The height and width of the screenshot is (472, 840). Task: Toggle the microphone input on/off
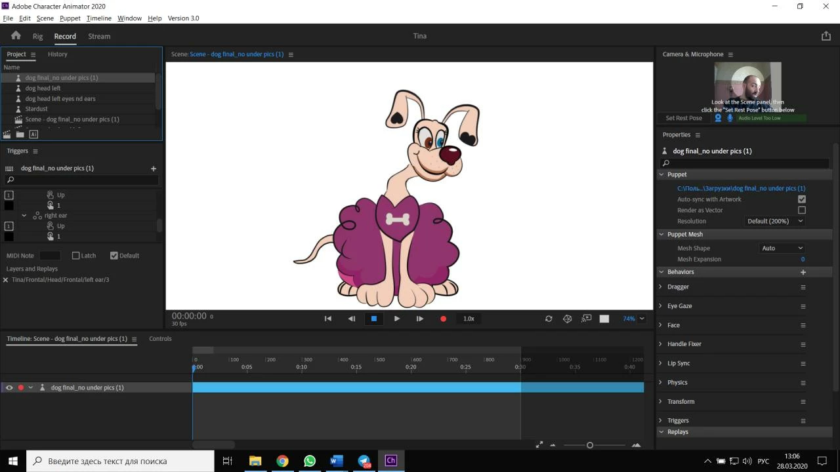tap(730, 118)
